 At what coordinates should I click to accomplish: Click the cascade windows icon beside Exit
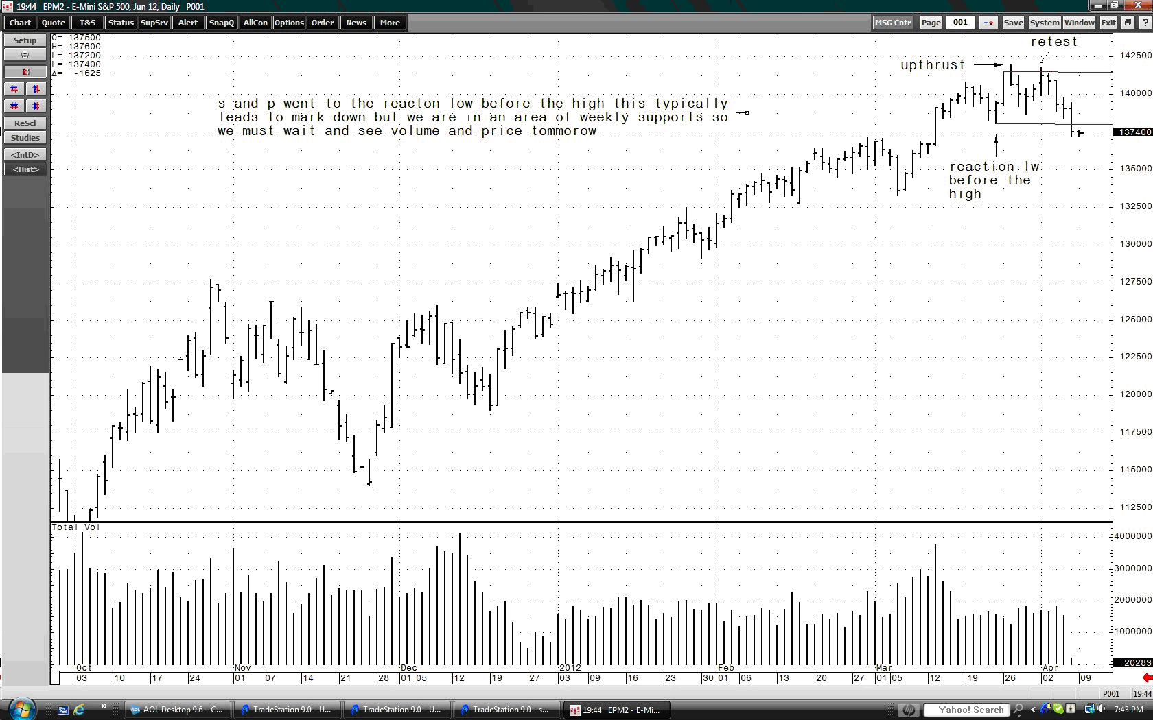click(1128, 23)
